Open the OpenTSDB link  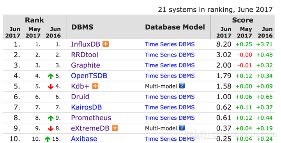click(x=89, y=76)
